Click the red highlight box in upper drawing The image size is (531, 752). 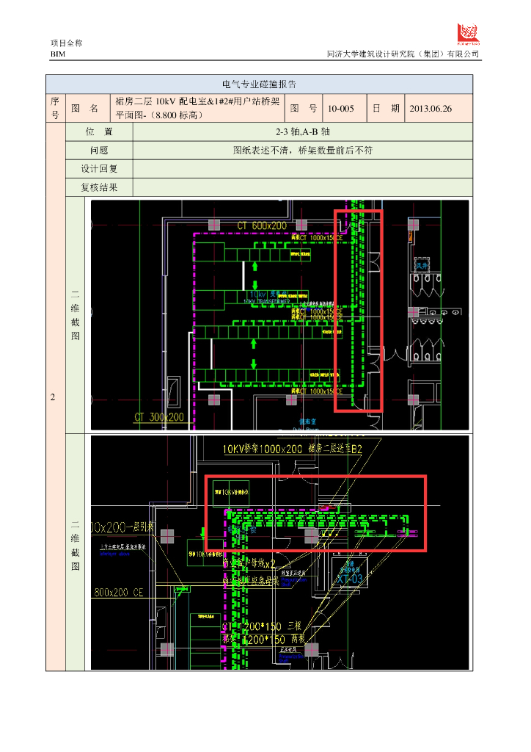(x=358, y=311)
